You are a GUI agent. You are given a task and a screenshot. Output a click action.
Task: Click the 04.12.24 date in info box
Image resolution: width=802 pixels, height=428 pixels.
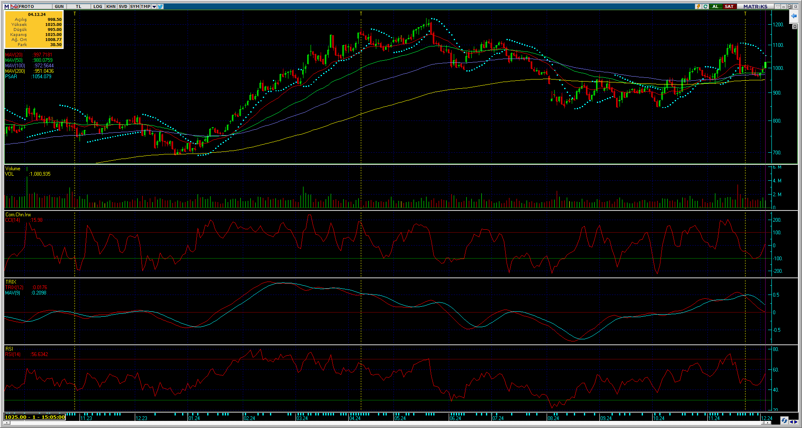click(37, 14)
